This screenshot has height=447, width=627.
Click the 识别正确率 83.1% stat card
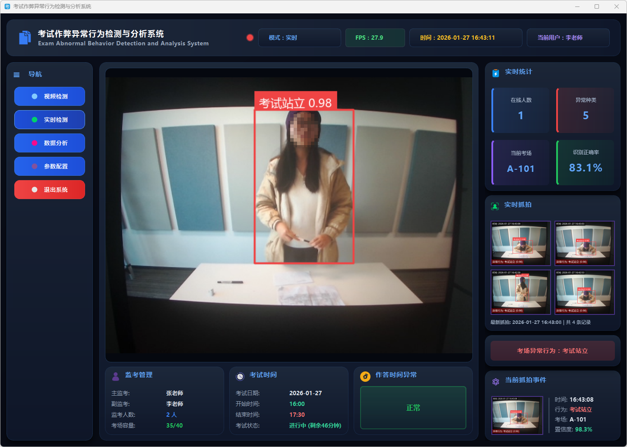point(585,162)
